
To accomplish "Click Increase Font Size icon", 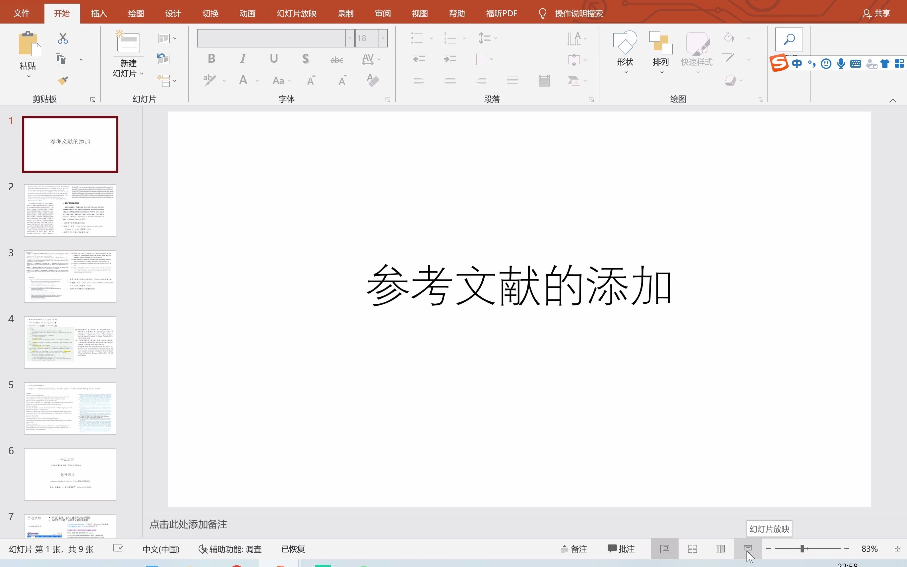I will tap(311, 80).
